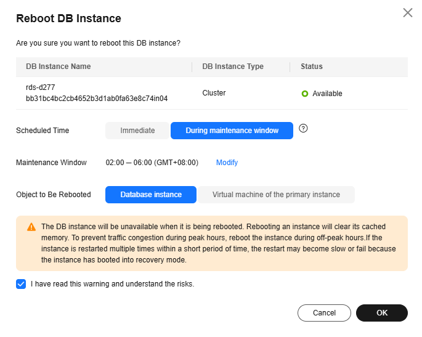Choose During maintenance window option
The image size is (422, 337).
pyautogui.click(x=232, y=131)
